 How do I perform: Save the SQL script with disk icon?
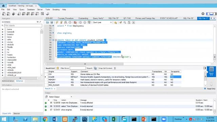point(52,22)
